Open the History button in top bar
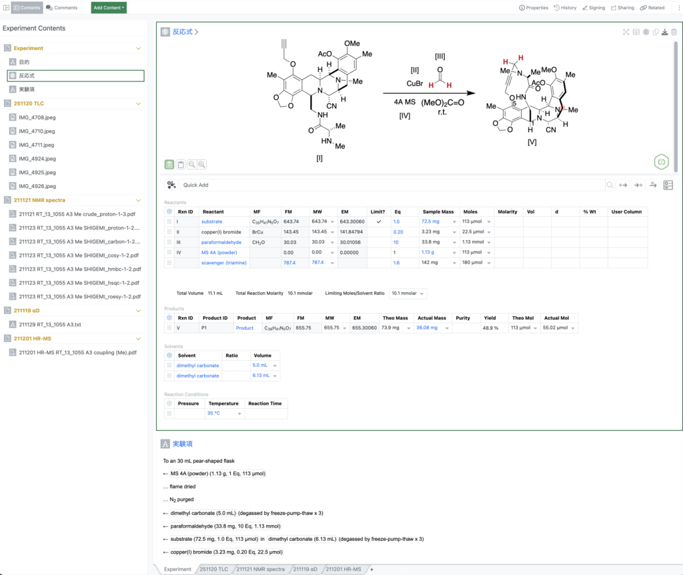The width and height of the screenshot is (683, 575). pos(564,7)
